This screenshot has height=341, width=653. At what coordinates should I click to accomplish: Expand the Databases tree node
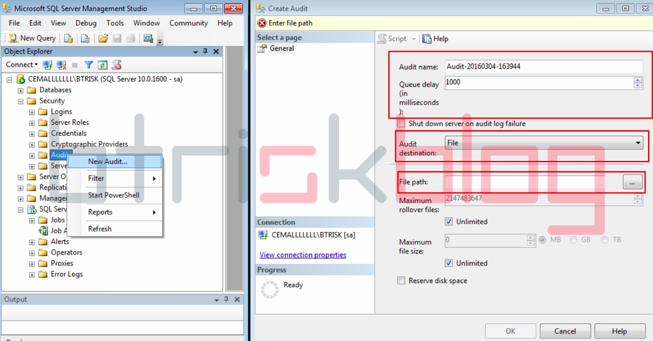20,90
